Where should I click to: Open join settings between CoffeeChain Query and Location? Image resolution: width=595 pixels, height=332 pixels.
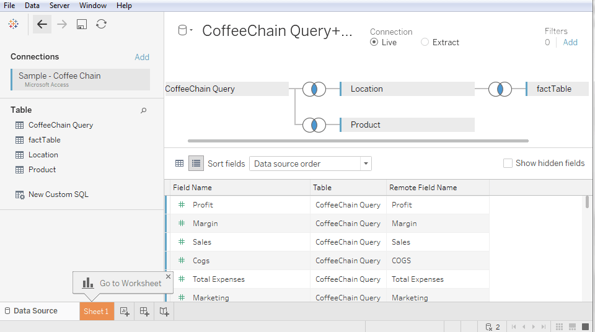click(314, 89)
